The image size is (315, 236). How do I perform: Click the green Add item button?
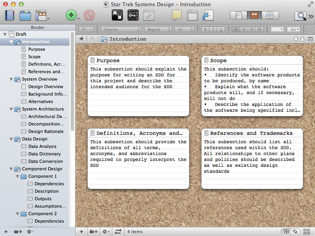[71, 15]
